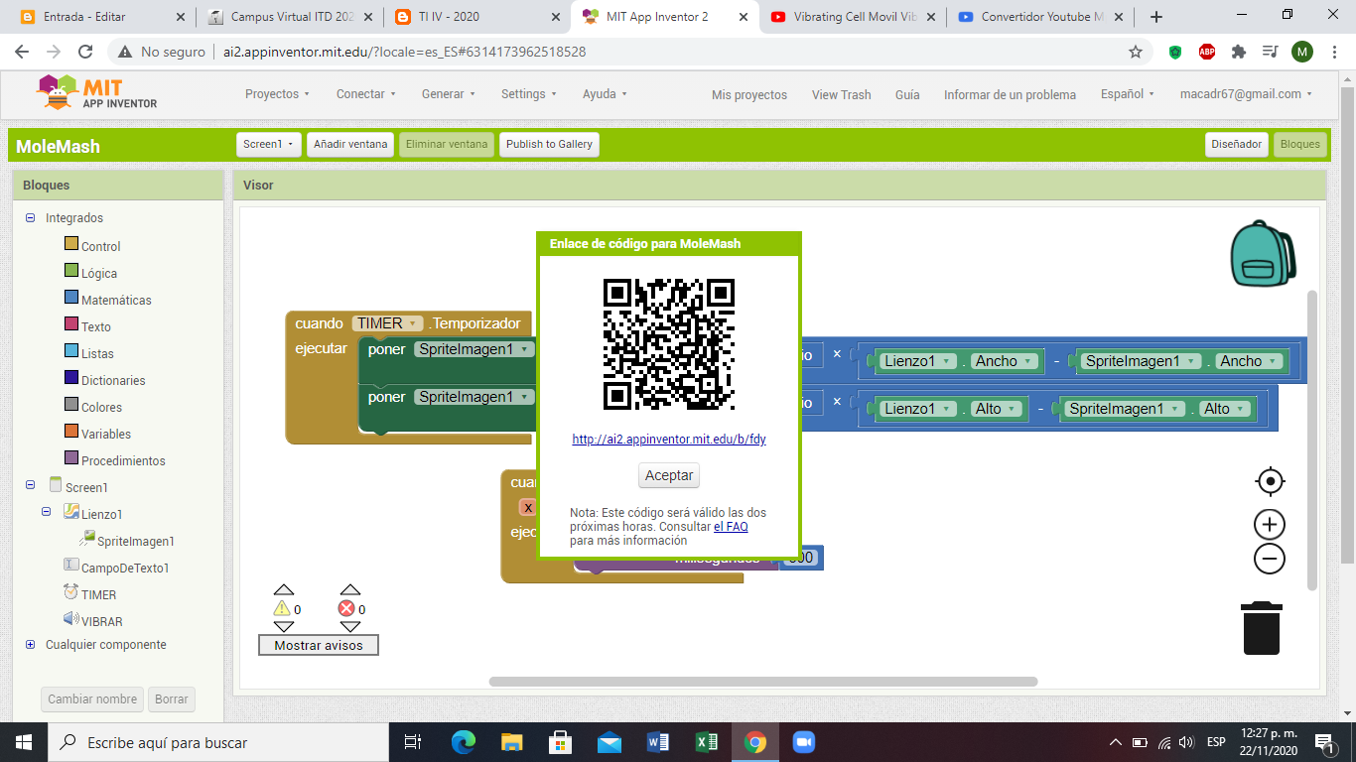
Task: Open Ayuda menu
Action: [x=605, y=94]
